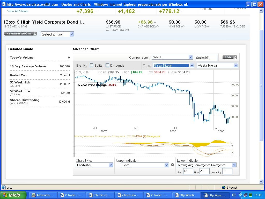Open the Time 5 Year Display dropdown
The width and height of the screenshot is (265, 199).
point(173,66)
